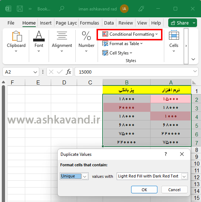Screen dimensions: 201x202
Task: Click Cancel in Duplicate Values dialog
Action: [x=174, y=190]
